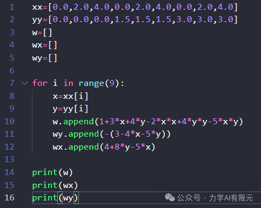Image resolution: width=261 pixels, height=208 pixels.
Task: Click line number 7 in gutter
Action: click(x=12, y=83)
